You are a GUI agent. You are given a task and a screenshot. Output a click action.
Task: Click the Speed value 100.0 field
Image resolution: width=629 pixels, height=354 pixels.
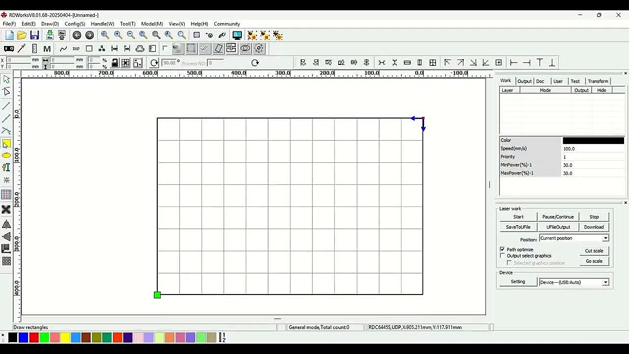tap(593, 148)
